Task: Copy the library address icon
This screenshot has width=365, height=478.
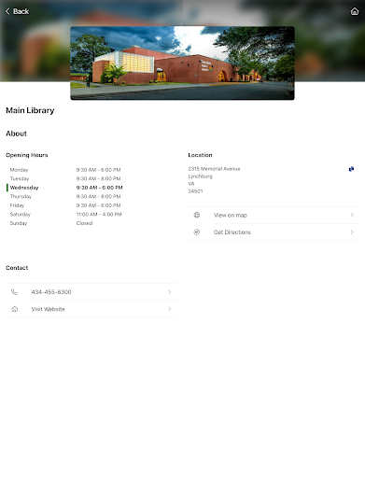Action: tap(351, 169)
